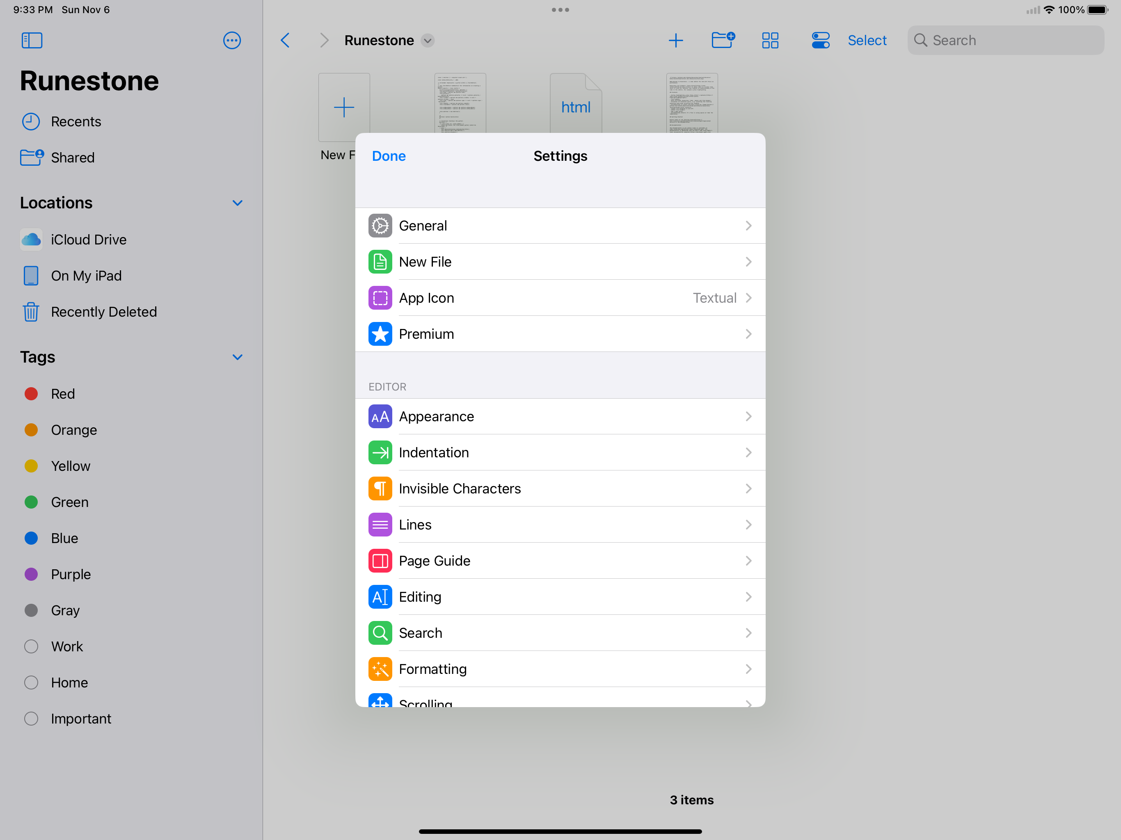Toggle the sidebar panel icon

pyautogui.click(x=32, y=41)
